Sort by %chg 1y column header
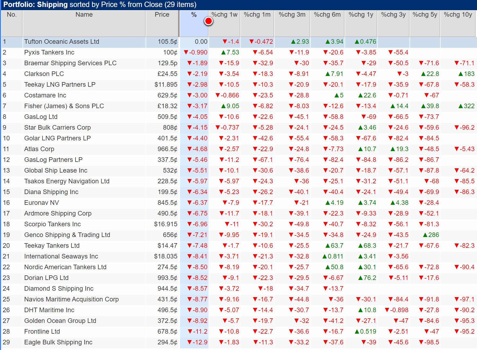477x350 pixels. tap(361, 23)
